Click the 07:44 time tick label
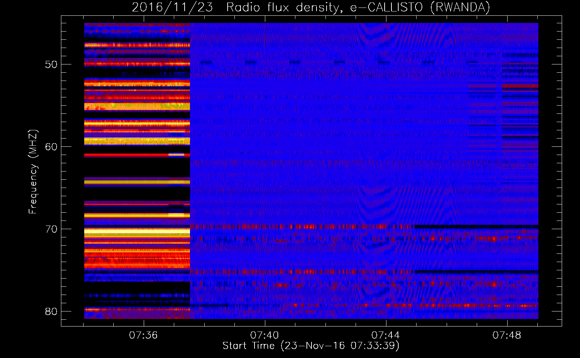Image resolution: width=580 pixels, height=358 pixels. 386,335
